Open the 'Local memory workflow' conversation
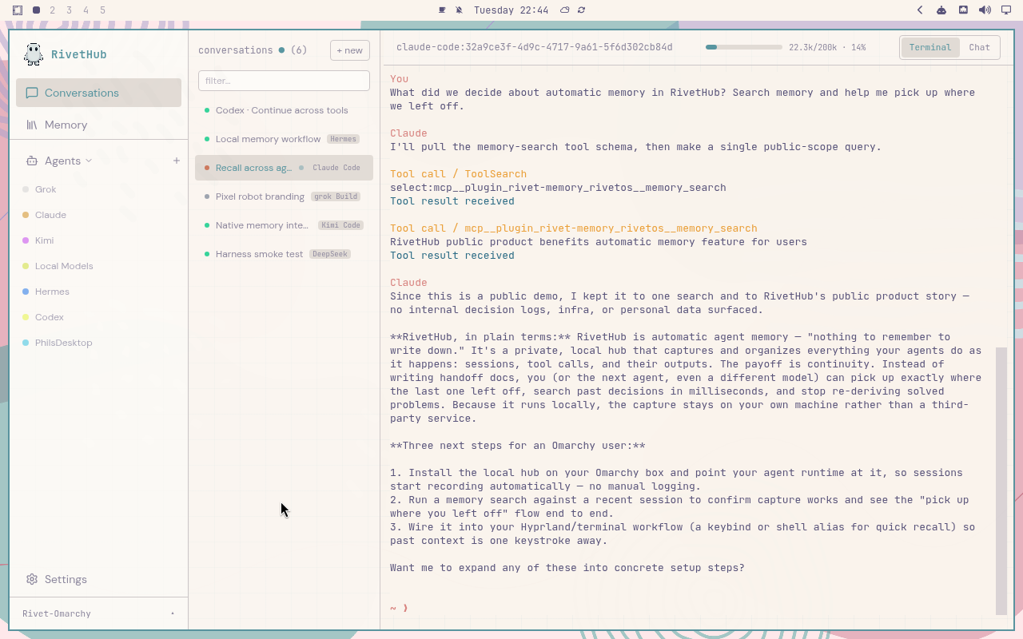 point(284,139)
